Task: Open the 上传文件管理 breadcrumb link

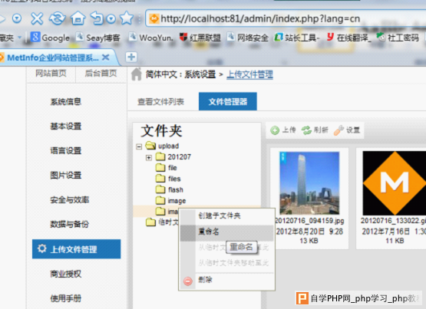Action: click(249, 74)
